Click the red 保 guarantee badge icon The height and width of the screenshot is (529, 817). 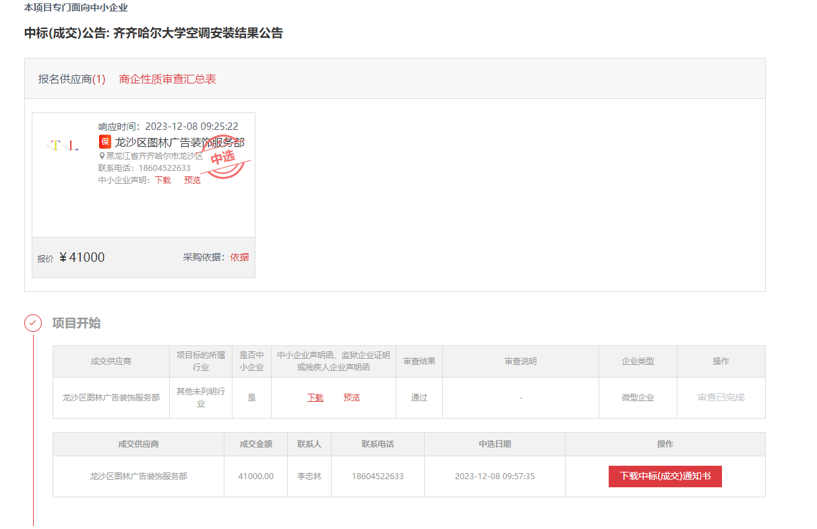104,142
